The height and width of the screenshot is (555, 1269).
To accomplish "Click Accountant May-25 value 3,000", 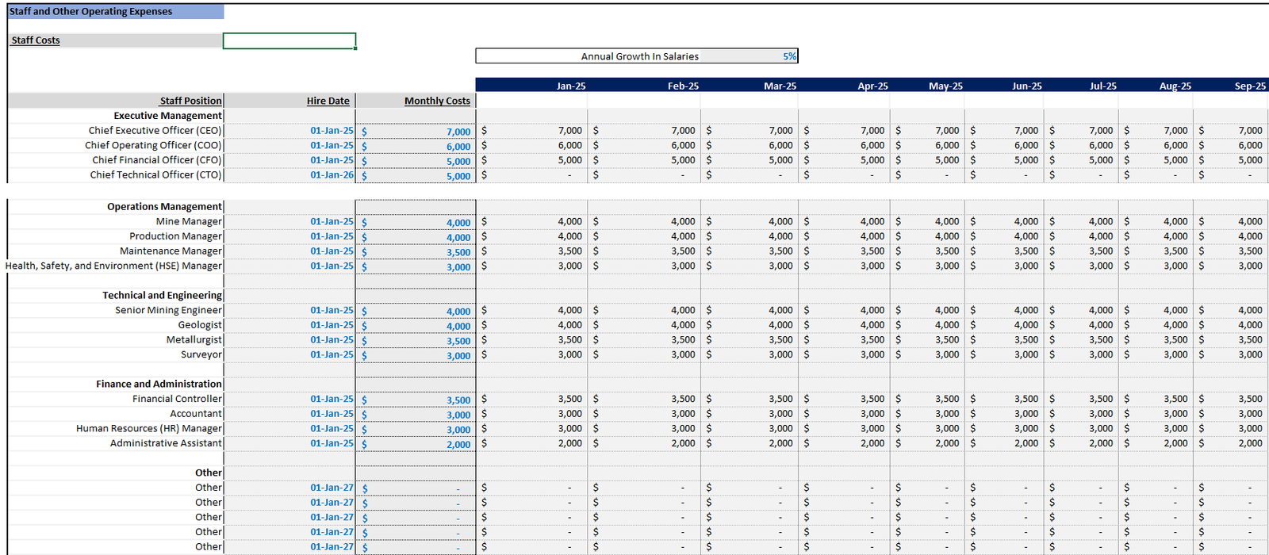I will click(x=927, y=414).
